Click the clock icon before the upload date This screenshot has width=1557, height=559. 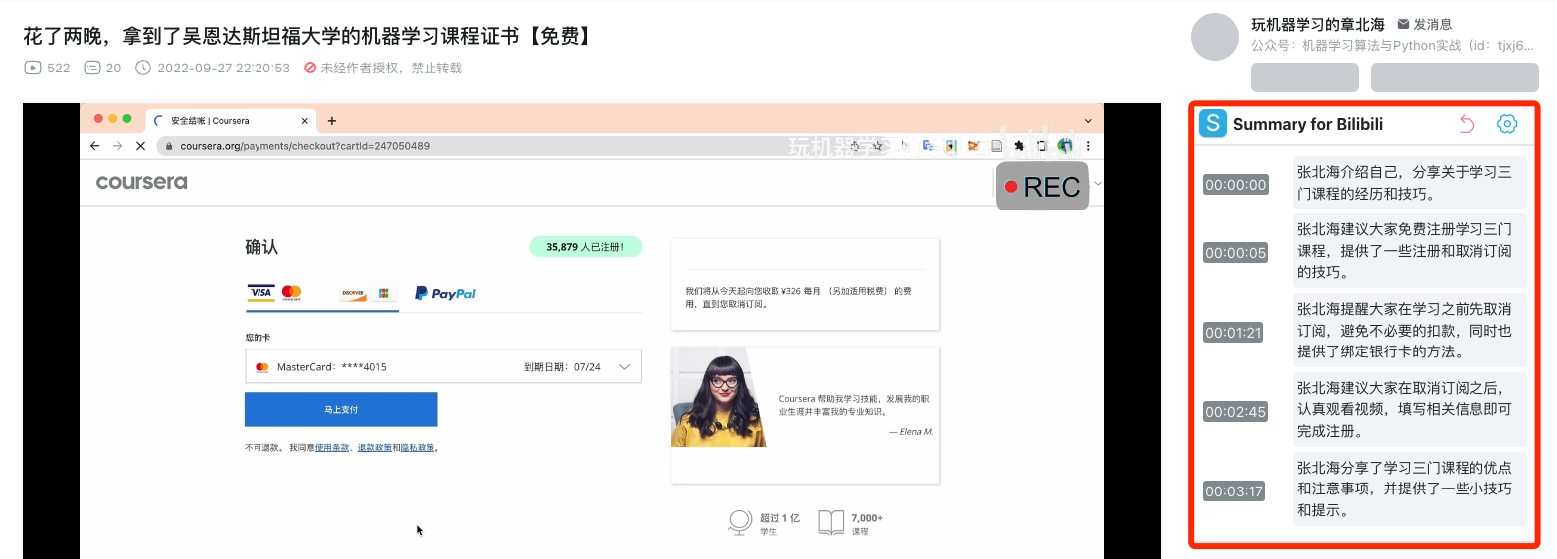(x=142, y=68)
